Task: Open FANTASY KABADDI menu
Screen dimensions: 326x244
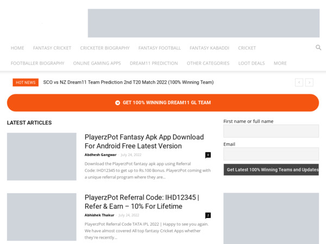Action: (209, 48)
